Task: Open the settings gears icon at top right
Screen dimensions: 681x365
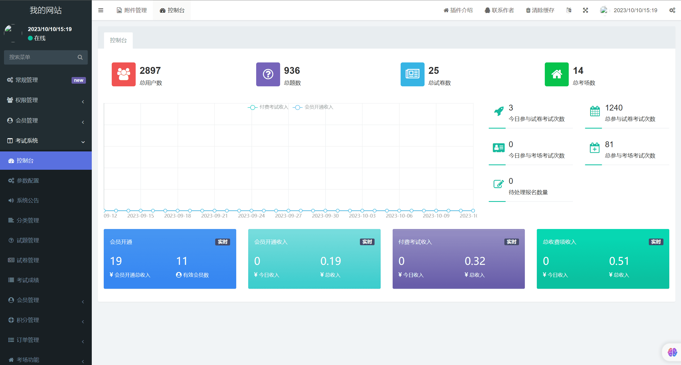Action: [x=672, y=10]
